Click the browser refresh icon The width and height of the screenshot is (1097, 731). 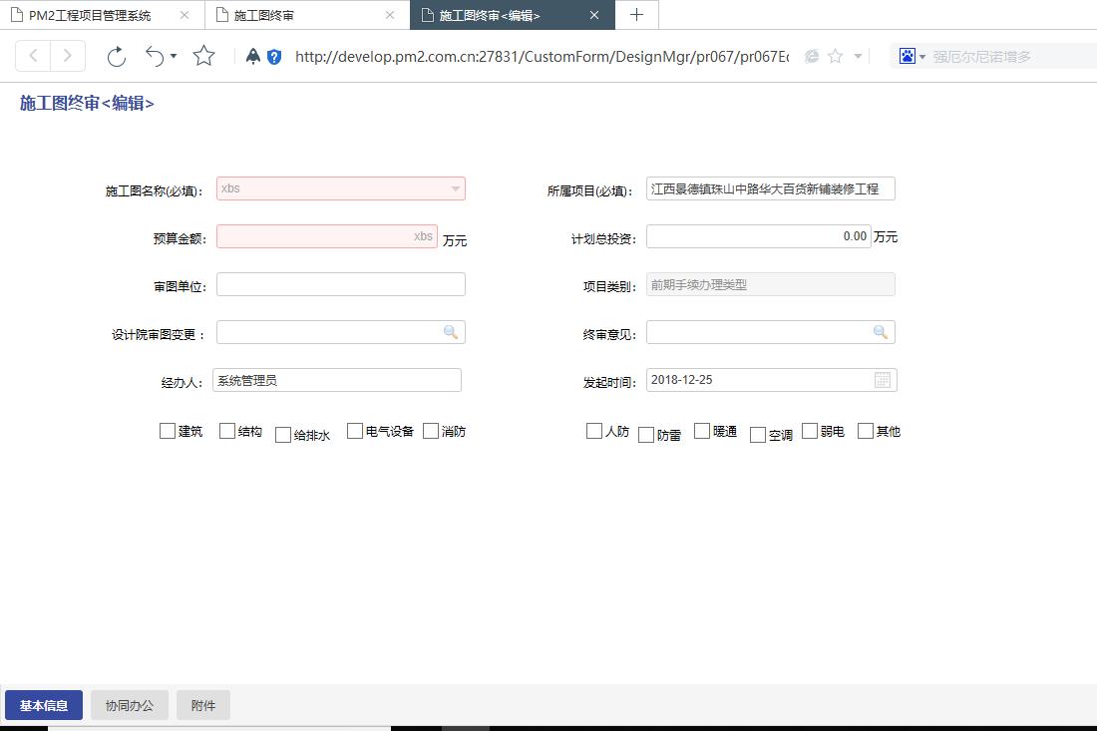pos(117,57)
